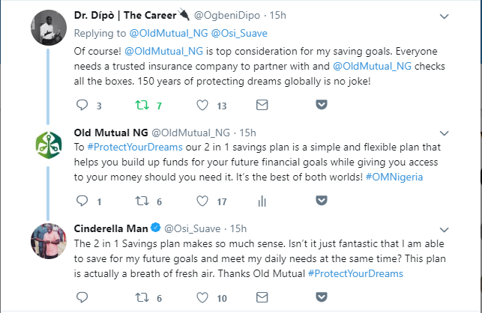
Task: Retweet the Old Mutual NG savings plan tweet
Action: point(141,201)
